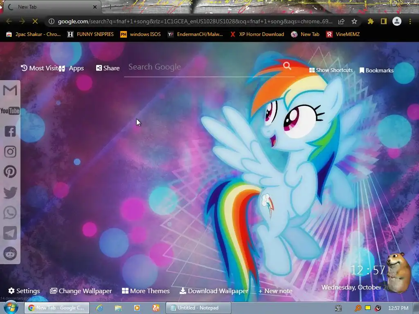View site information icon

pos(52,21)
